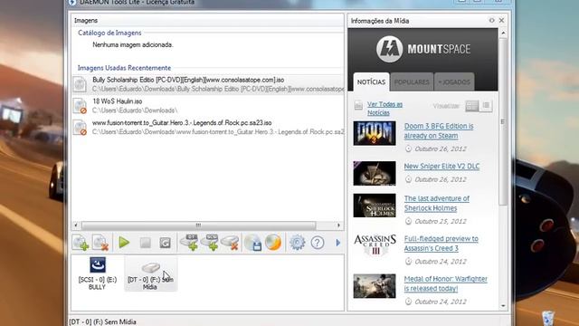Open the Recycle Bin on desktop
Viewport: 579px width, 326px height.
[548, 318]
